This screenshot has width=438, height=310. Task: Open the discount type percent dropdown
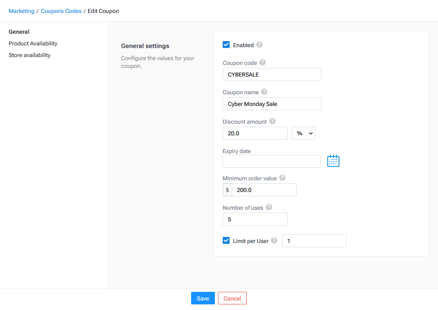coord(304,133)
